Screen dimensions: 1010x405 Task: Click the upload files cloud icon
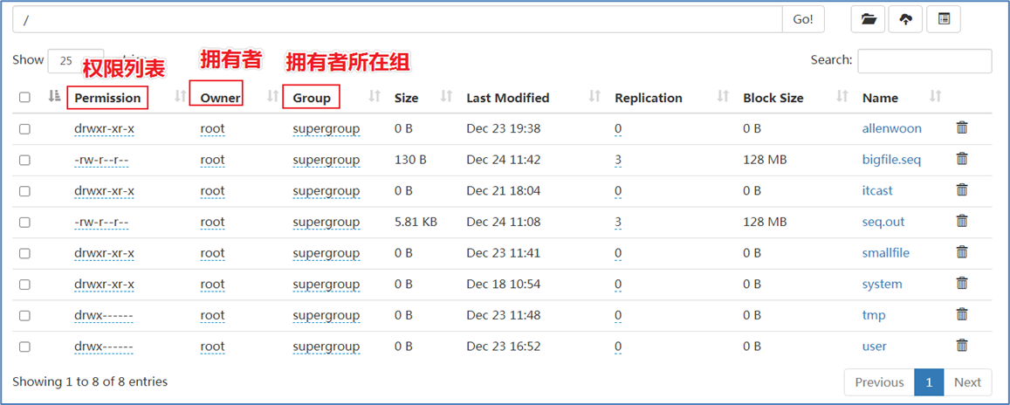905,19
